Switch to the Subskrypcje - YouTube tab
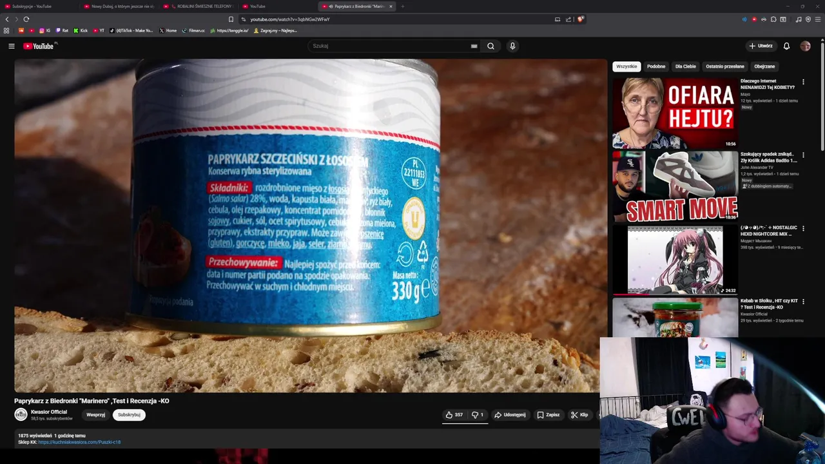Image resolution: width=825 pixels, height=464 pixels. click(x=39, y=6)
